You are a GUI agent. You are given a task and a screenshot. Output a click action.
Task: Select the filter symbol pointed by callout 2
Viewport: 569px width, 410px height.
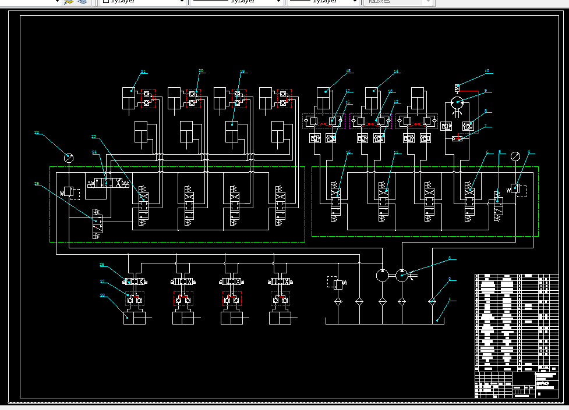click(432, 301)
